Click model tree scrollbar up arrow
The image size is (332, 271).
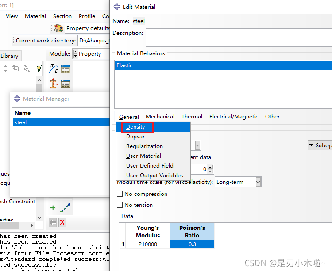(39, 80)
